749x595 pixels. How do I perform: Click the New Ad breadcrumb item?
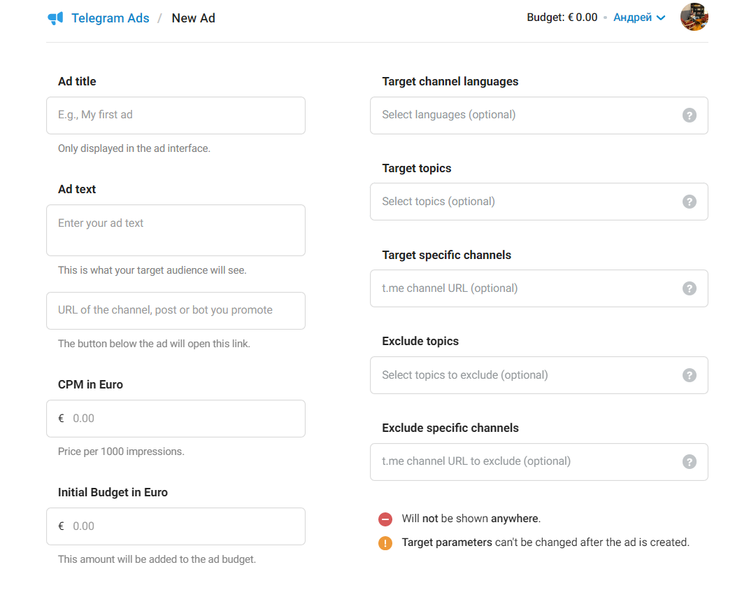[193, 18]
